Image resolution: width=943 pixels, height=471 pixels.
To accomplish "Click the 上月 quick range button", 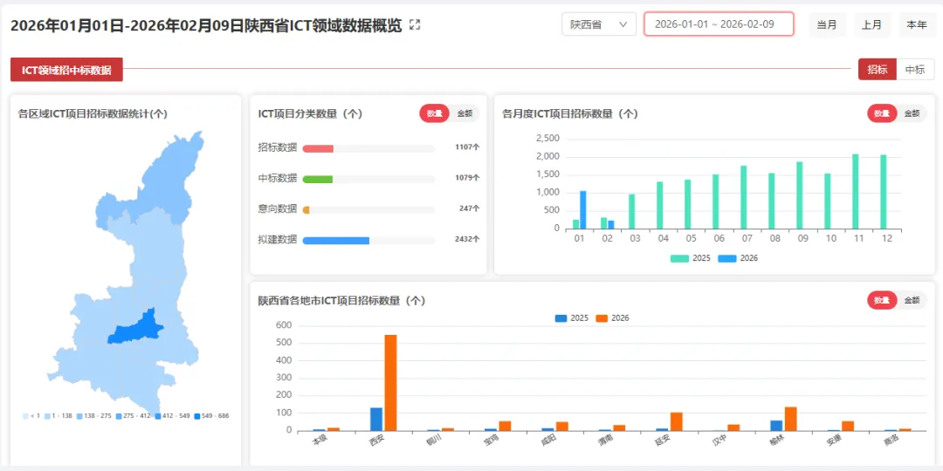I will point(872,24).
